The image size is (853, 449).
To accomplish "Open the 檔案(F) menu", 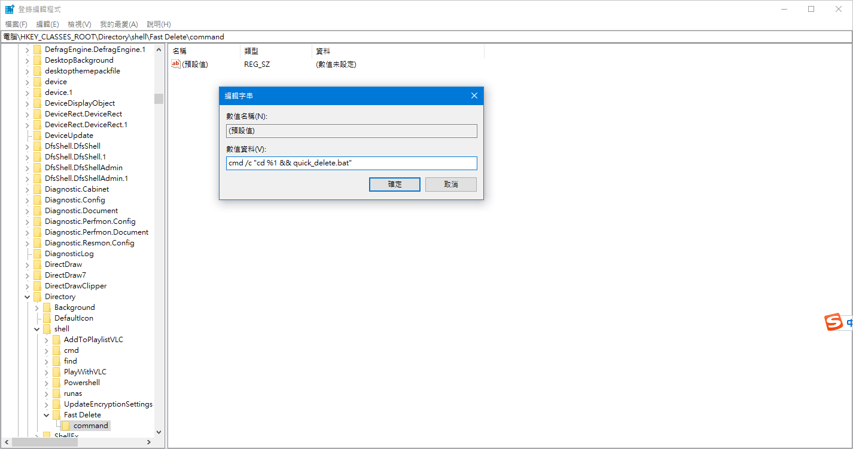I will 16,24.
